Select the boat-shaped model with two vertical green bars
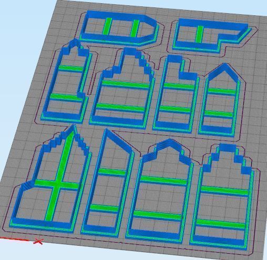 coord(119,28)
